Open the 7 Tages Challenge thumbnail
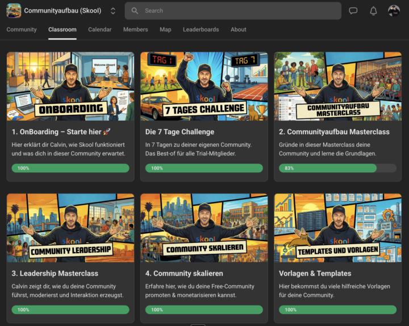The height and width of the screenshot is (326, 409). [x=204, y=86]
